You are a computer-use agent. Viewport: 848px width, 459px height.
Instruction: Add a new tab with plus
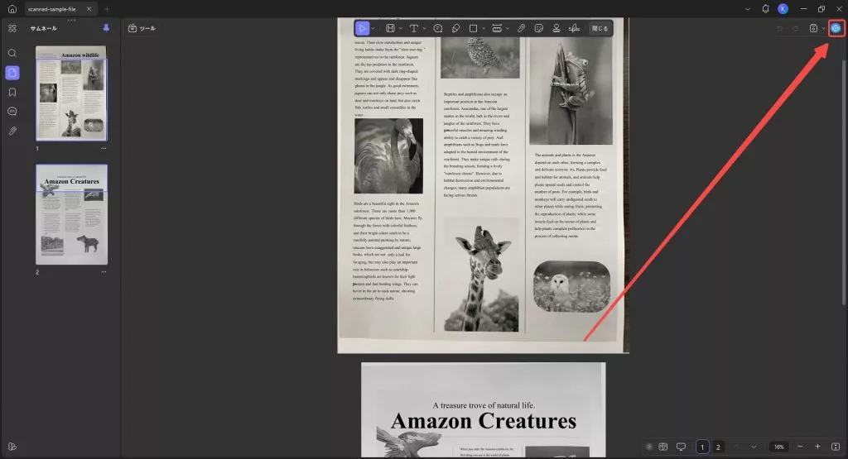tap(107, 8)
